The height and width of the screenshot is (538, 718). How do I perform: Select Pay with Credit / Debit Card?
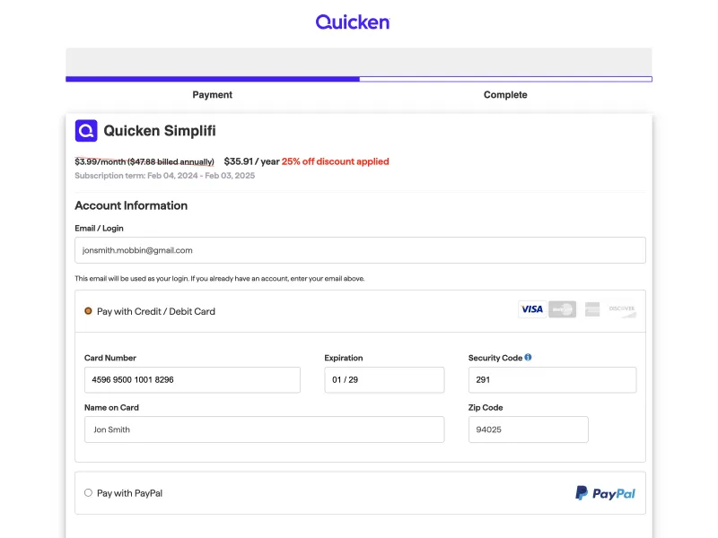88,311
